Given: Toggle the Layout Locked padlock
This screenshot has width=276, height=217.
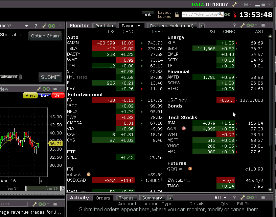Looking at the screenshot, I should pyautogui.click(x=177, y=14).
